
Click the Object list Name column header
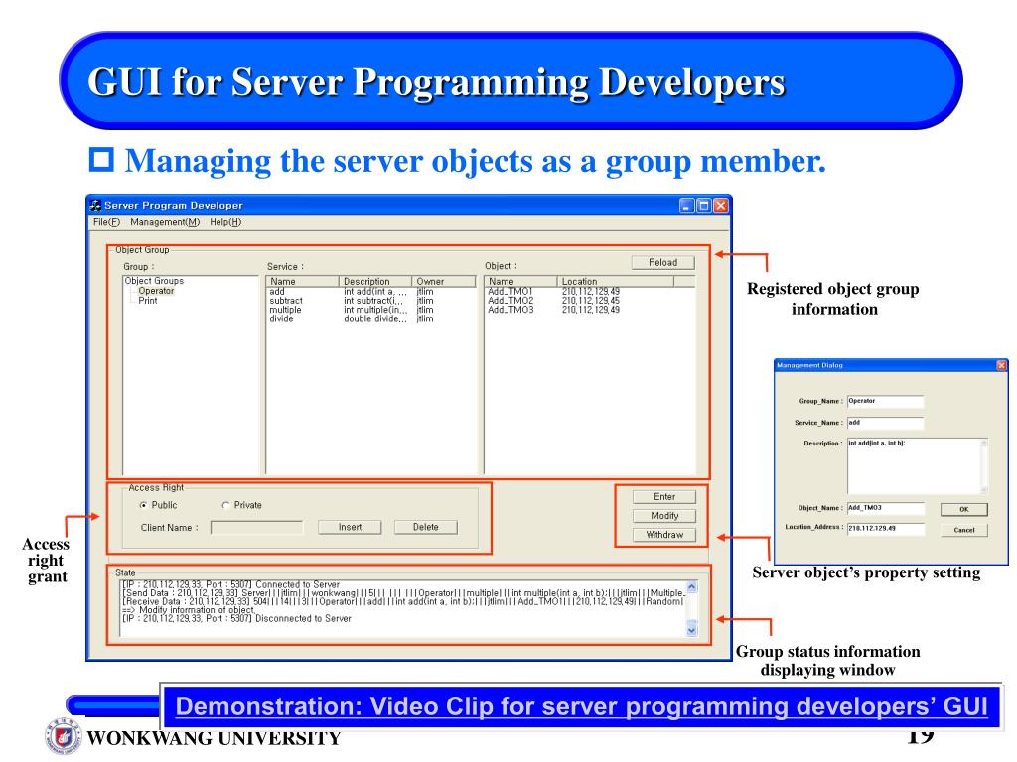(520, 281)
